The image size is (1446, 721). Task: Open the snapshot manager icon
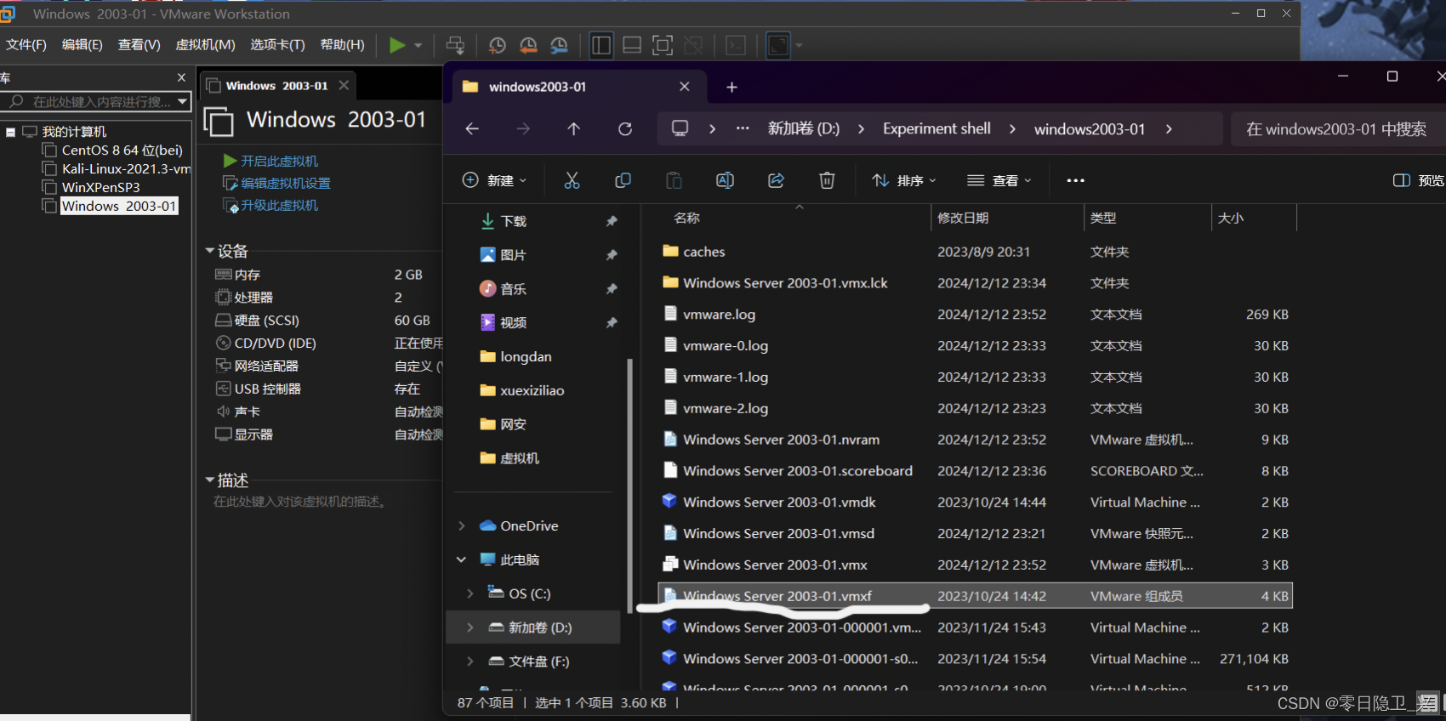[x=559, y=45]
